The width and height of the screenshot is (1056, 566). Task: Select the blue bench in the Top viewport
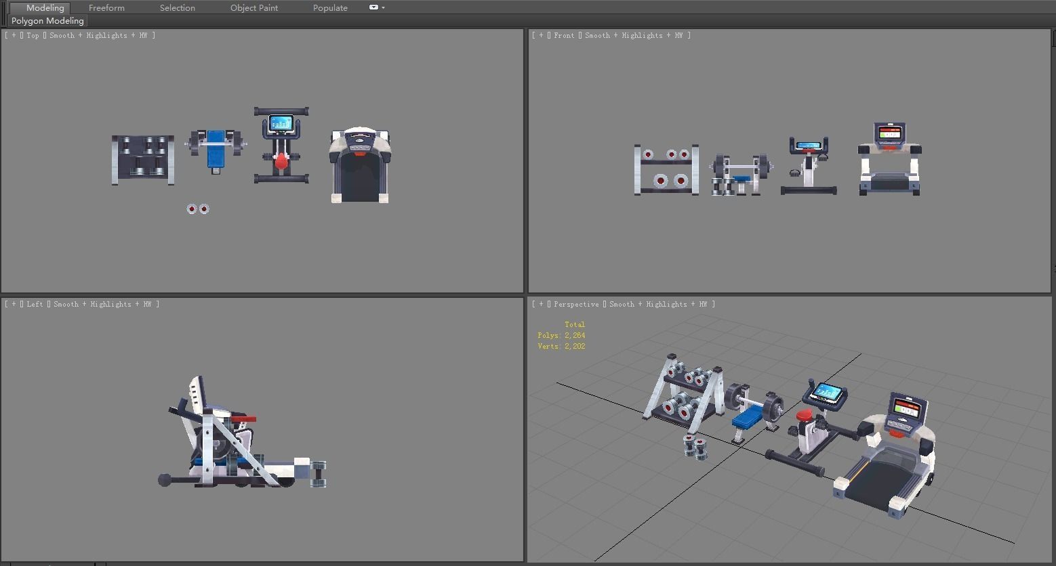coord(216,150)
